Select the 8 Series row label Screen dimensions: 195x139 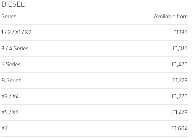(11, 81)
